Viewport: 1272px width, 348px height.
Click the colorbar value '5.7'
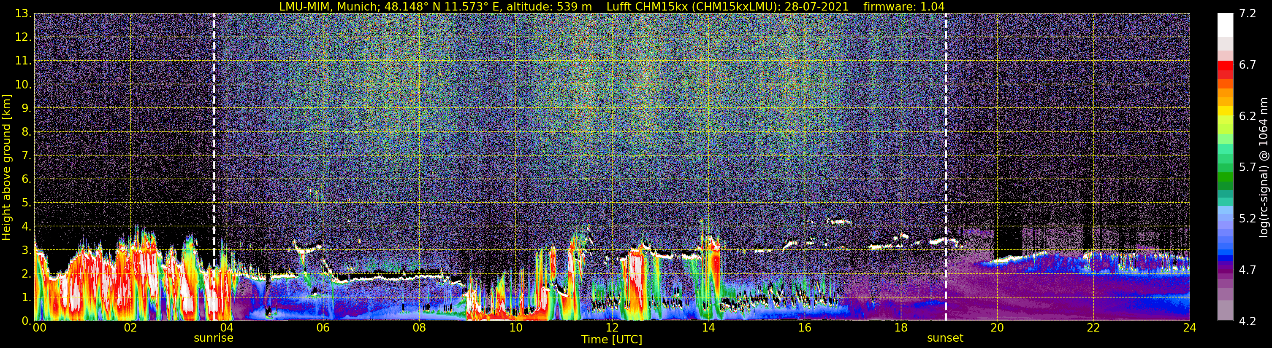click(1248, 167)
